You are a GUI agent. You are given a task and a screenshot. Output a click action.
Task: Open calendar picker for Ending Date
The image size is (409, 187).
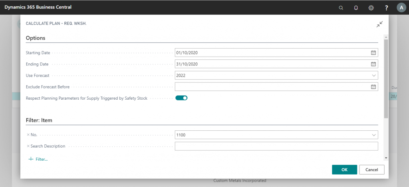[373, 64]
